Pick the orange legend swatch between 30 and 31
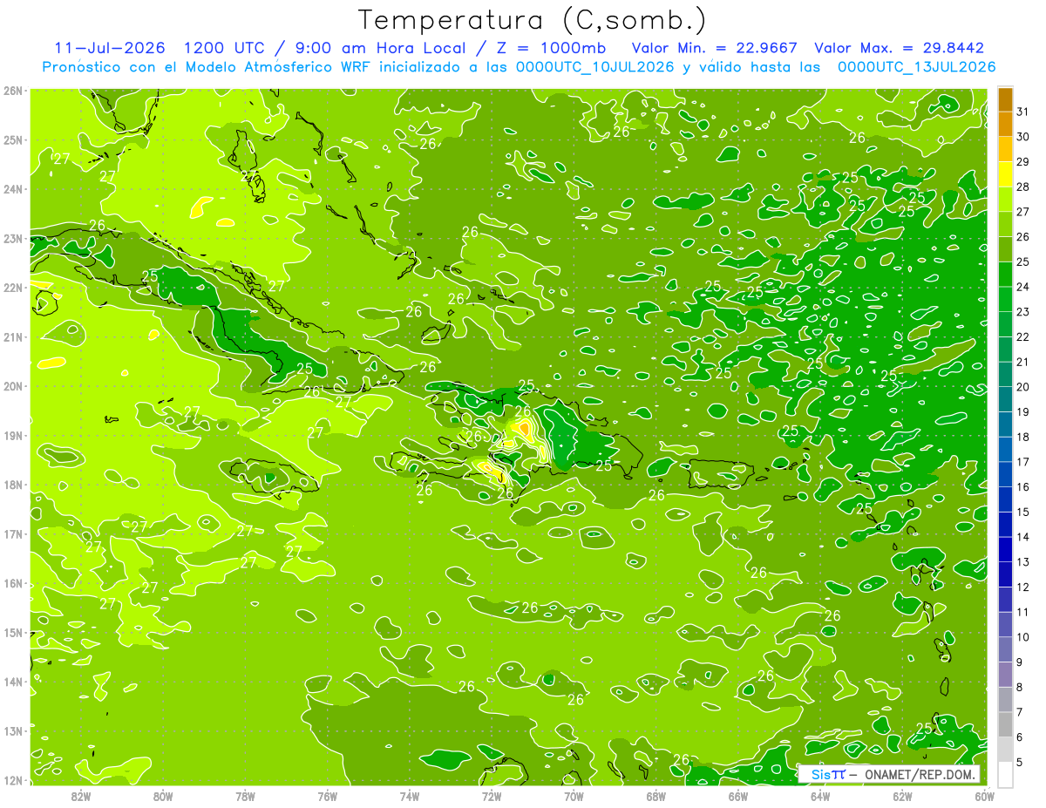This screenshot has width=1046, height=808. coord(1005,124)
